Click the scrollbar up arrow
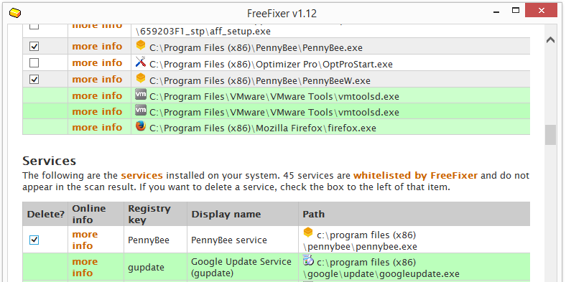 (x=550, y=40)
